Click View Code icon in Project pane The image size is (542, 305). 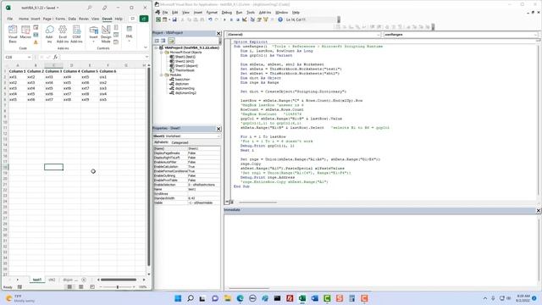tap(157, 41)
